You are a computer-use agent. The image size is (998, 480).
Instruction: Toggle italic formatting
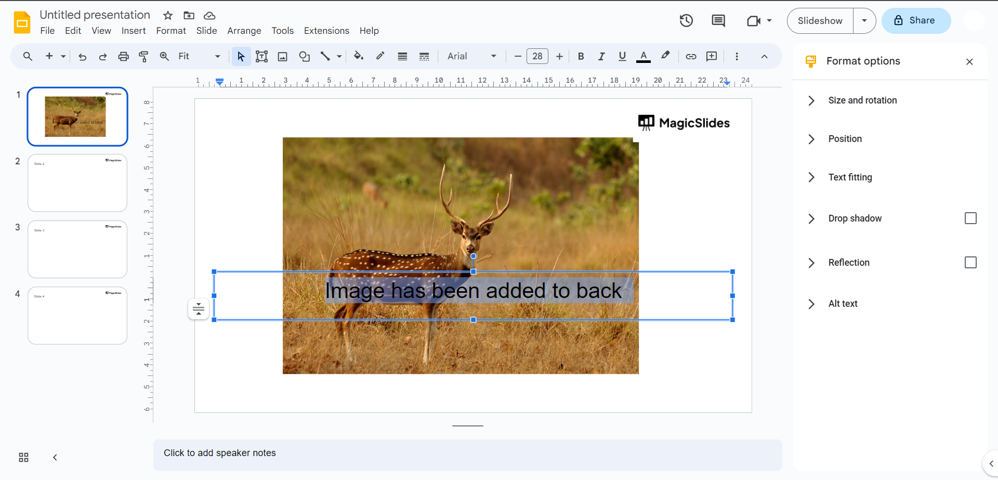pos(601,56)
